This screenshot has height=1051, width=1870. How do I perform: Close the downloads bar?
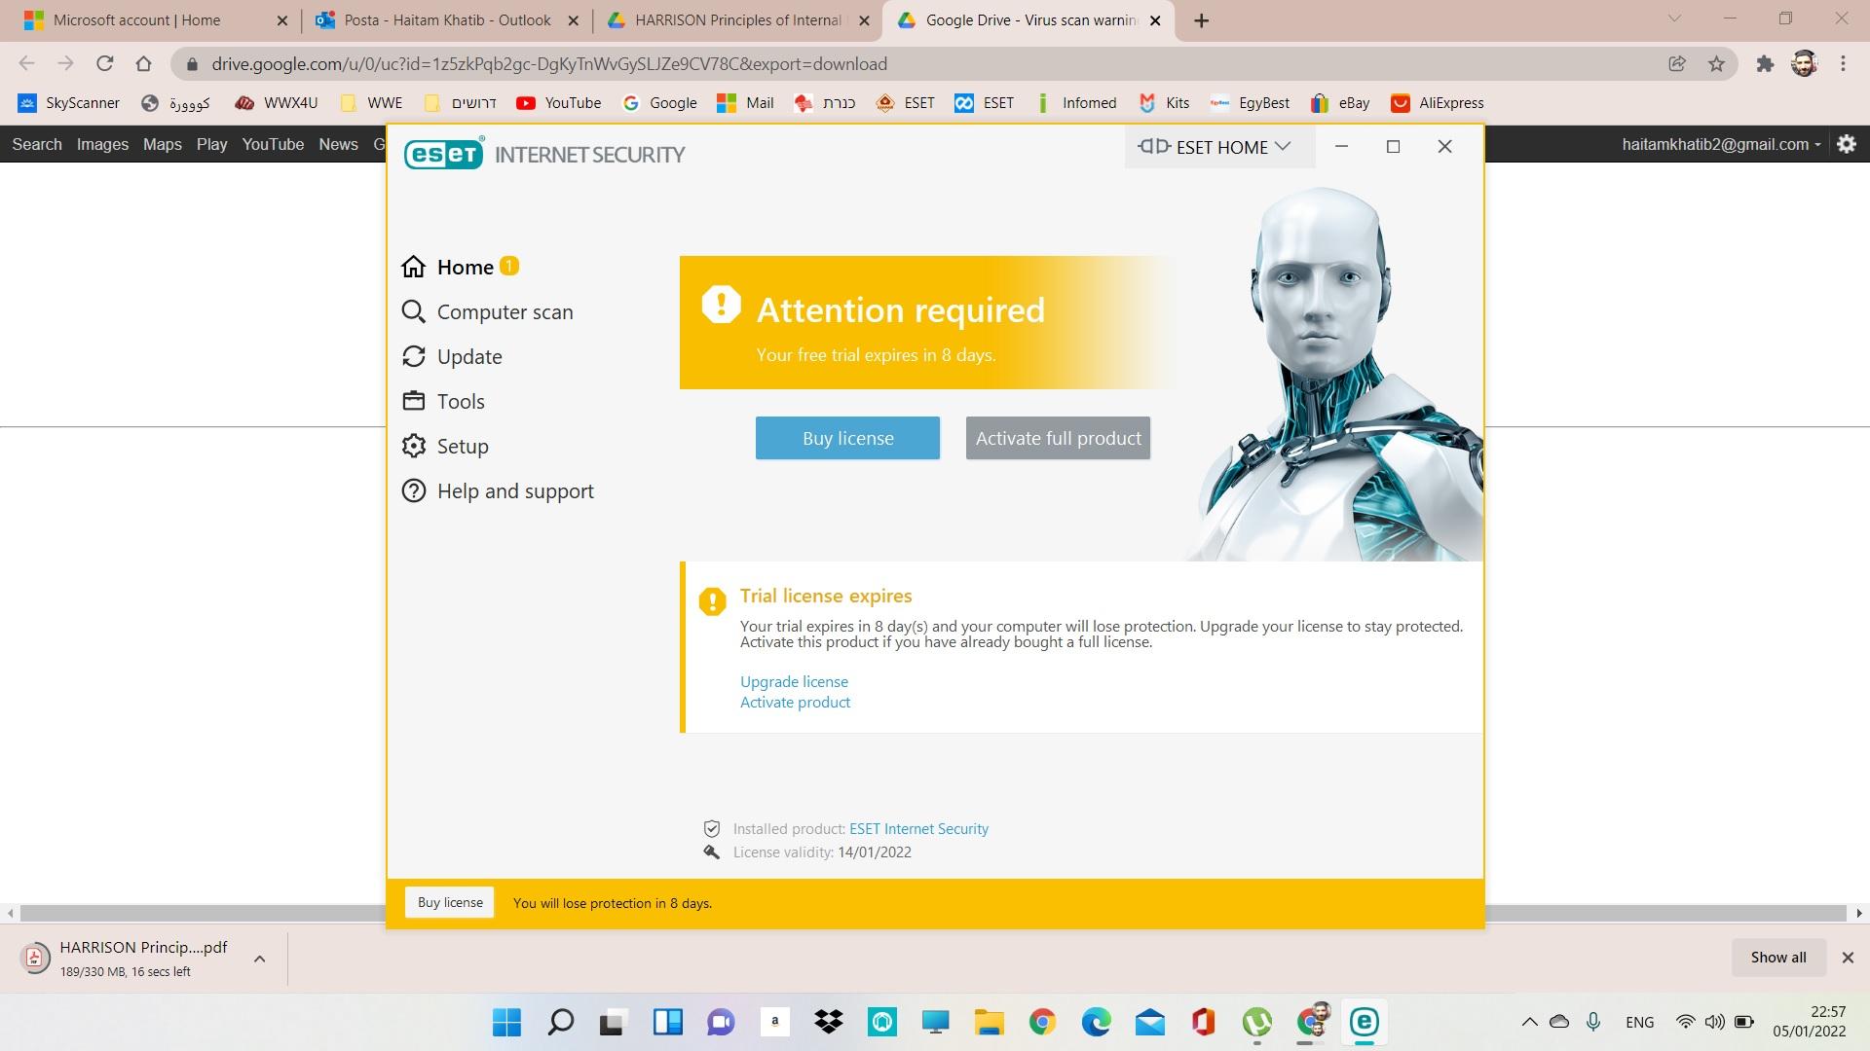[1848, 958]
